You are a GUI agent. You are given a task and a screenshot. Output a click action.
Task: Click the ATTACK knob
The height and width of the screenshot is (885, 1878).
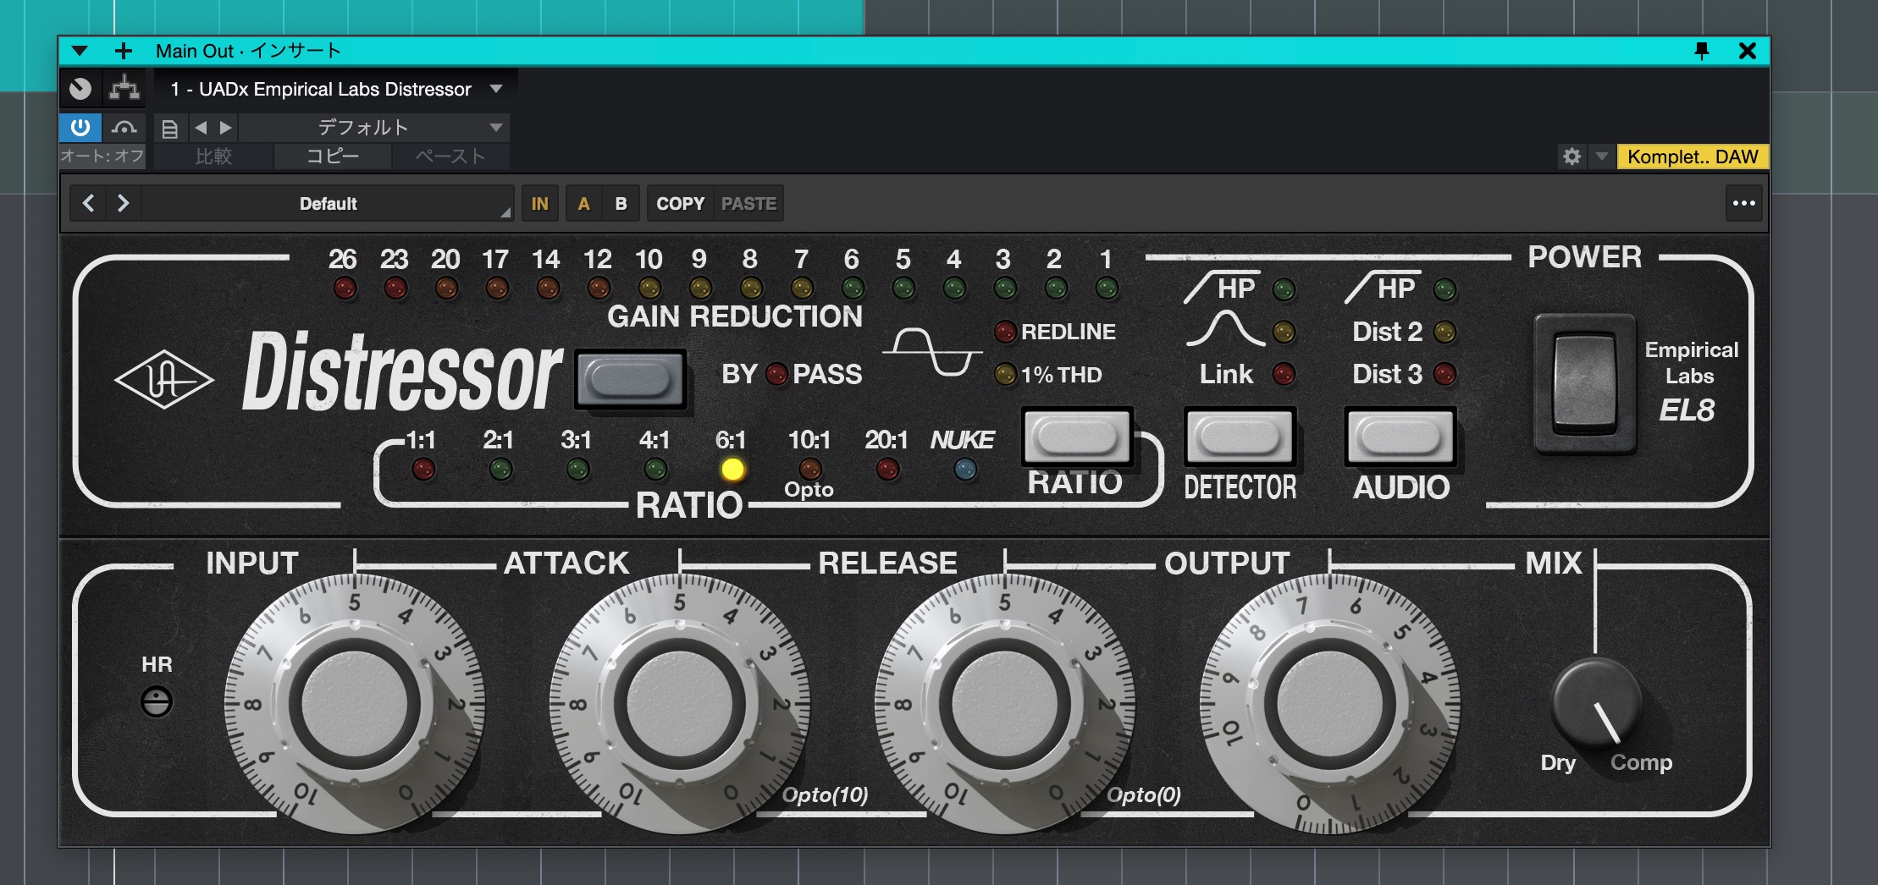[x=679, y=704]
